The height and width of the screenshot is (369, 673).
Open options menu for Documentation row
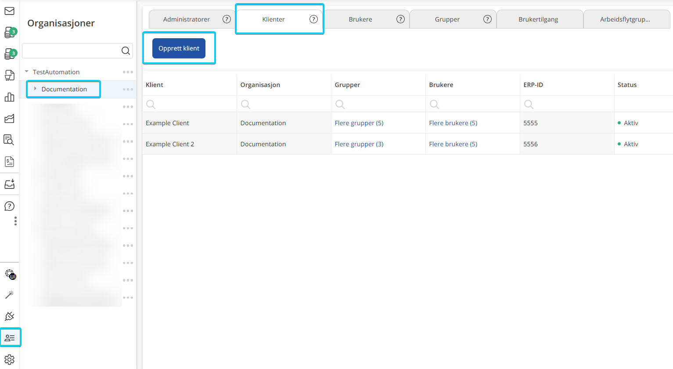pos(128,90)
